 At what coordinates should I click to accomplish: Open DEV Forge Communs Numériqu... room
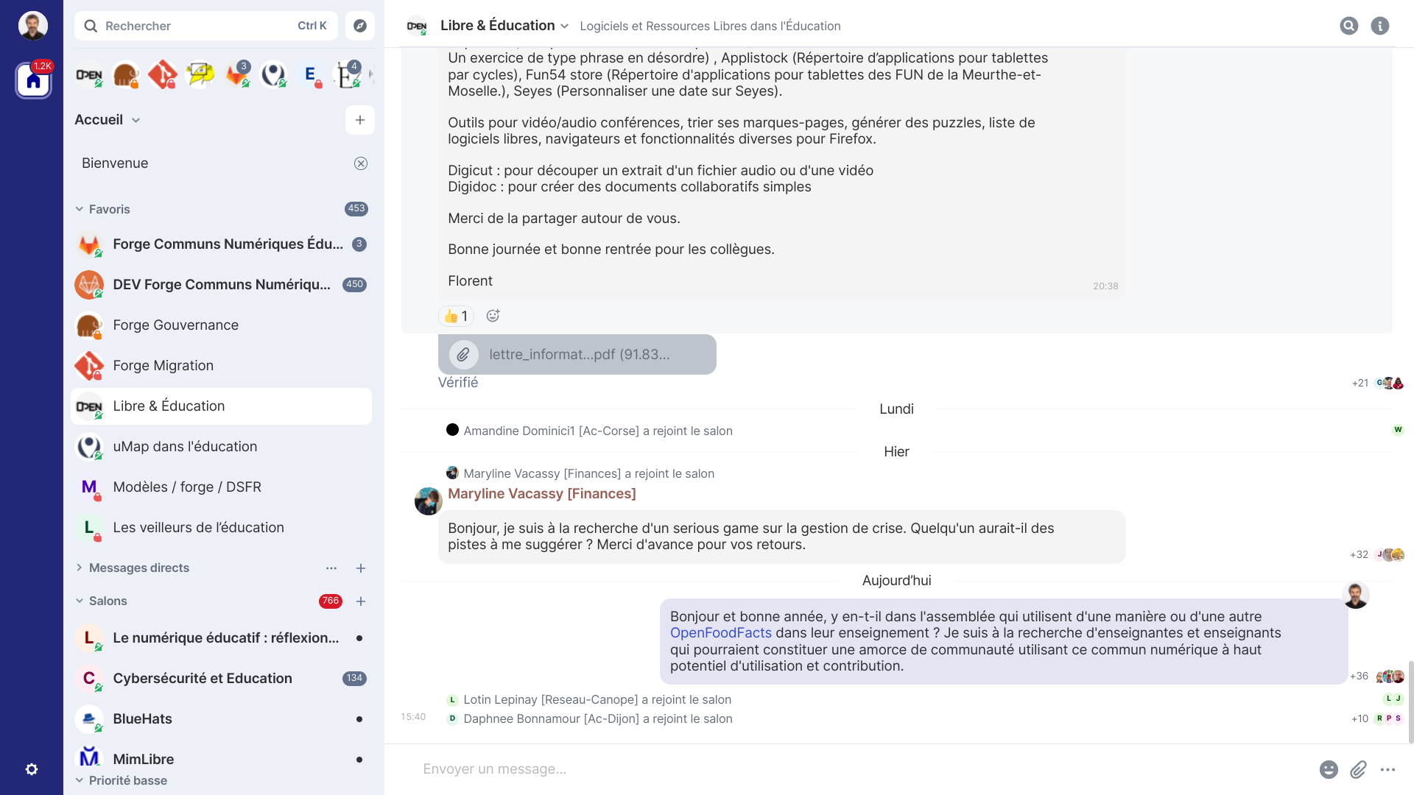[221, 285]
